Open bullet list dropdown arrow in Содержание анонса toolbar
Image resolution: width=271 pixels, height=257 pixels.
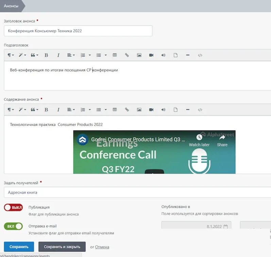tap(106, 109)
